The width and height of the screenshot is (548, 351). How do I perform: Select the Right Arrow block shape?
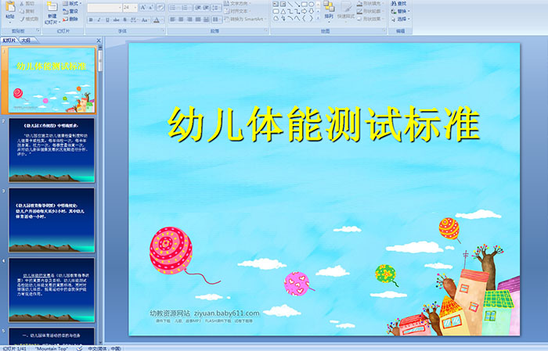[x=304, y=11]
